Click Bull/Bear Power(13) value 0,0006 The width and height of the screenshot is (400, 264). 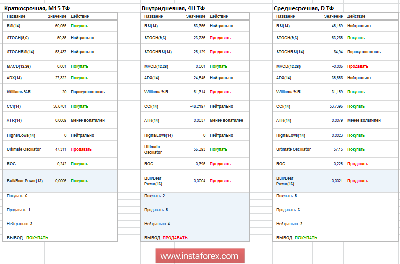coord(61,181)
